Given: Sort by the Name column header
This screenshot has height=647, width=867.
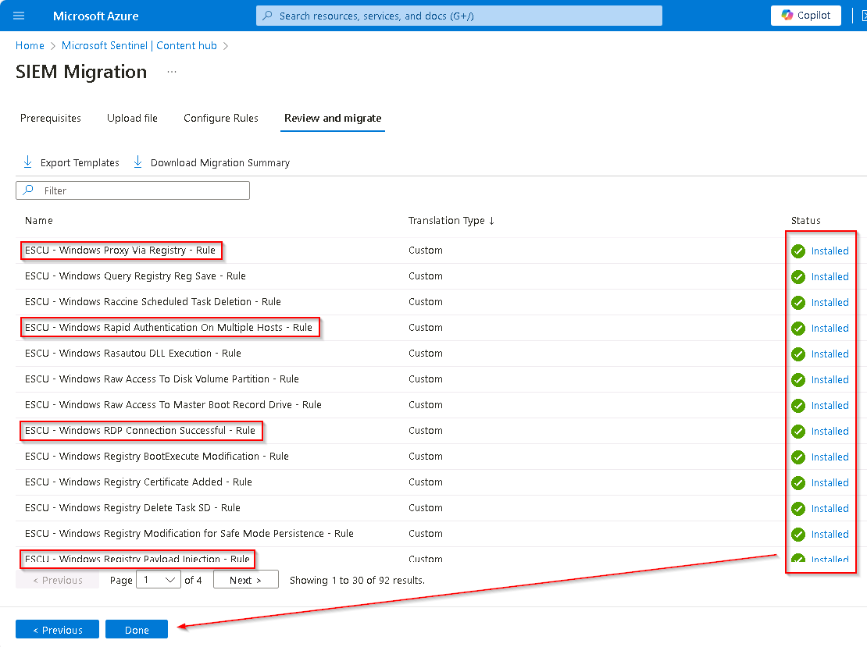Looking at the screenshot, I should pos(39,220).
